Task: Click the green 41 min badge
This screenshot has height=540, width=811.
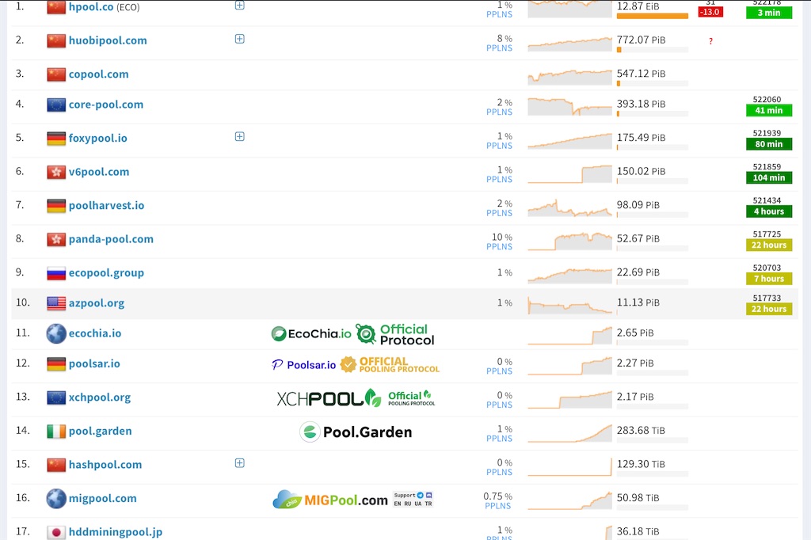Action: tap(768, 110)
